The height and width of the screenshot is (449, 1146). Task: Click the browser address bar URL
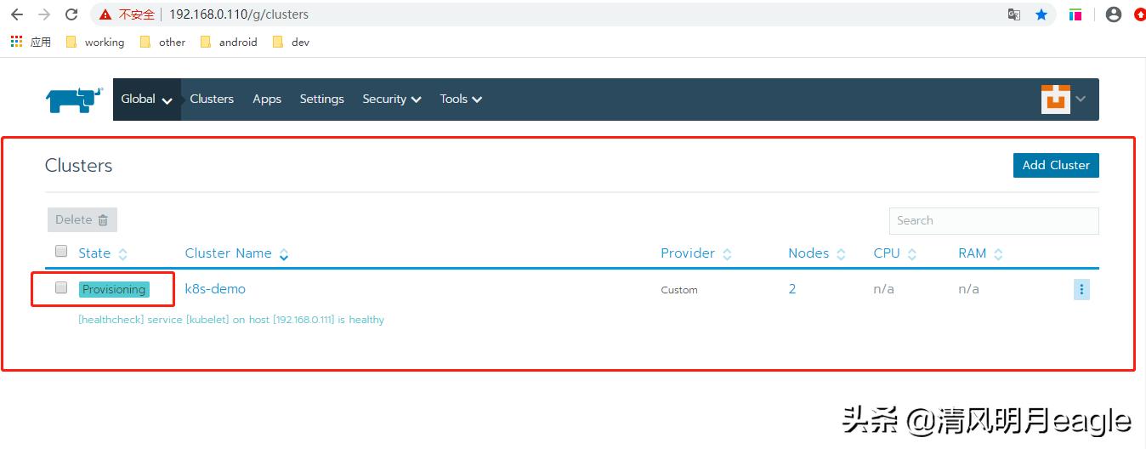point(239,14)
